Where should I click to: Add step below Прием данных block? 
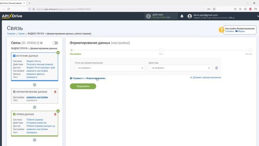[34, 140]
